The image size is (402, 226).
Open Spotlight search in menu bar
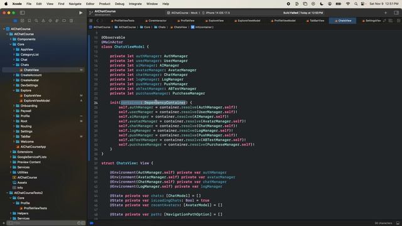tap(356, 4)
